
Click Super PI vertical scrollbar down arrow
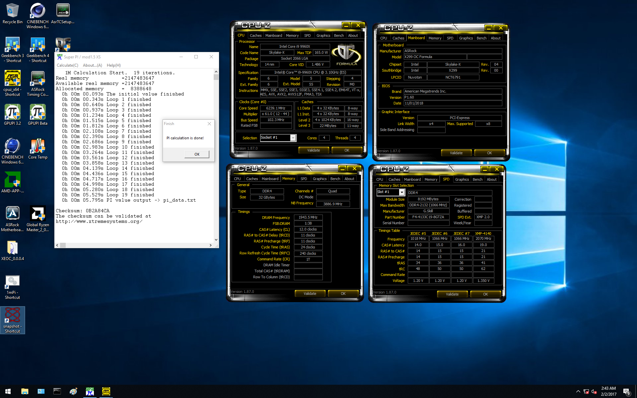point(216,239)
